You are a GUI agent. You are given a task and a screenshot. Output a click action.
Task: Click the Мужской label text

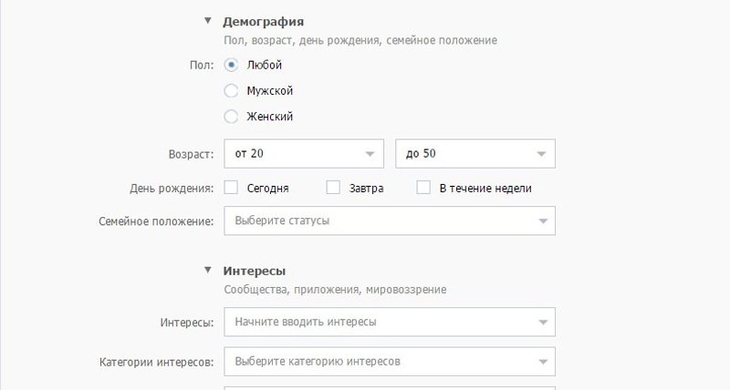coord(270,90)
